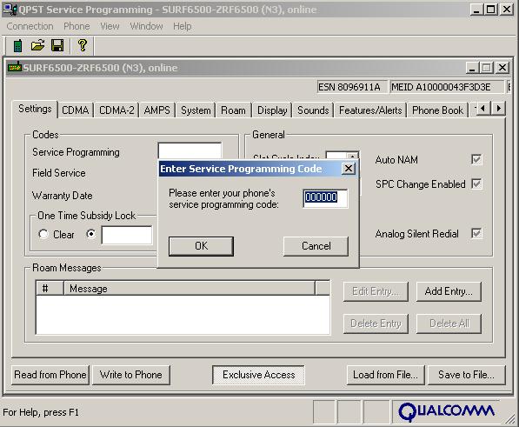Select the Clear radio button

coord(43,234)
